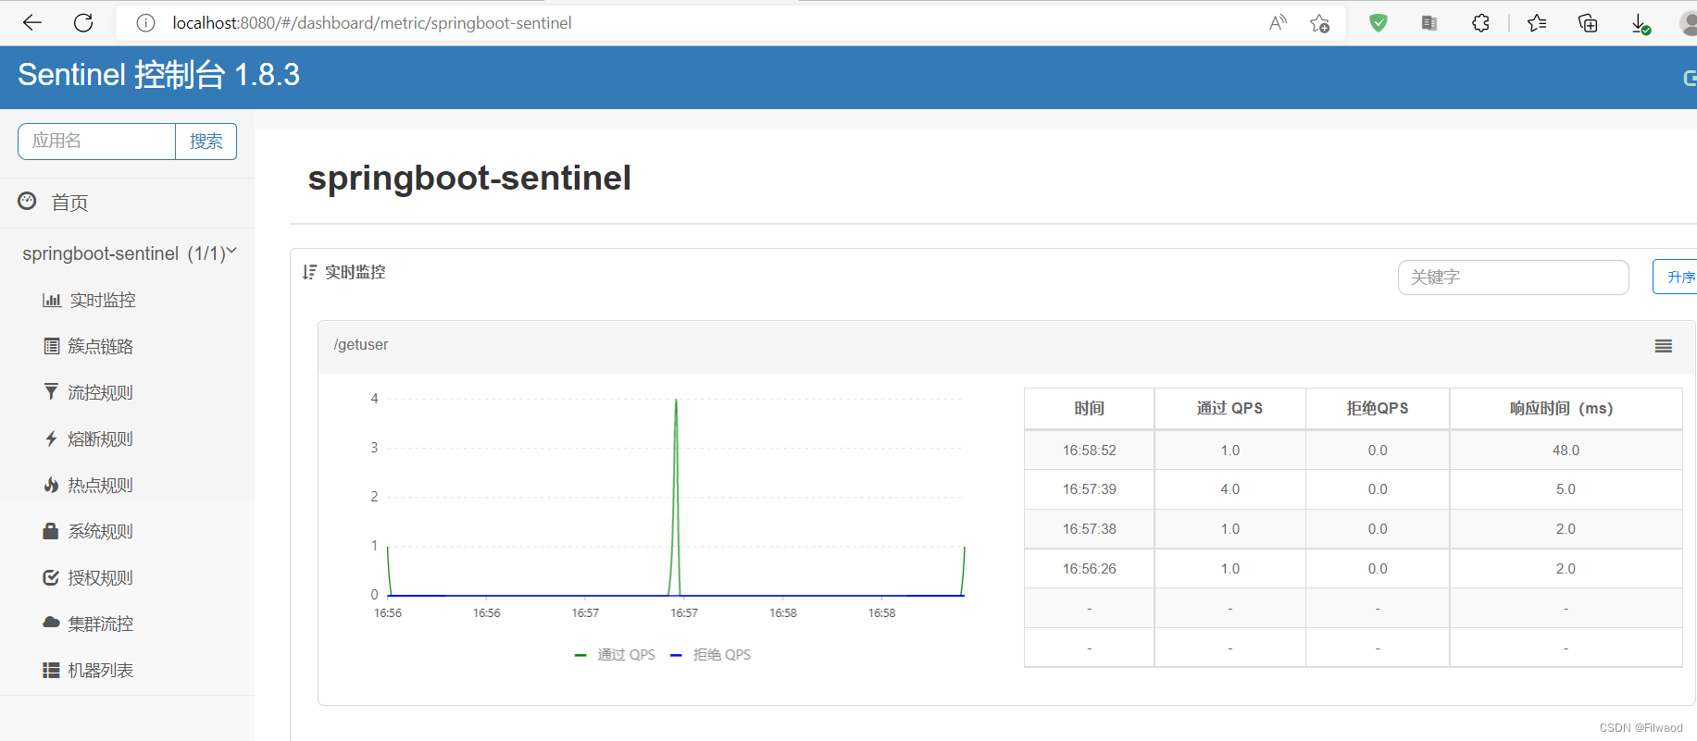Viewport: 1697px width, 741px height.
Task: Focus the 关键字 keyword field
Action: pyautogui.click(x=1513, y=277)
